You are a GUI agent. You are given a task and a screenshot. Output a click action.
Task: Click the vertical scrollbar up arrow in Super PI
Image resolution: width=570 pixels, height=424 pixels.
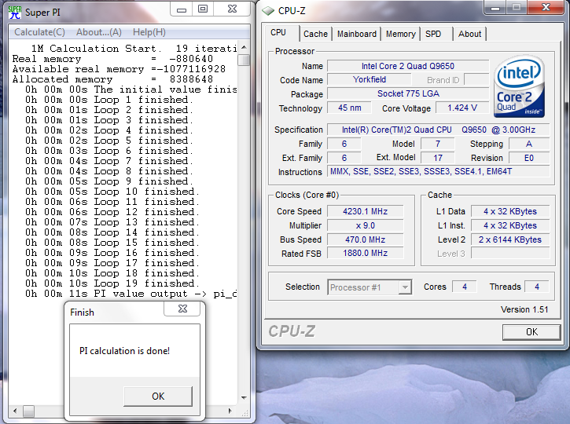click(x=244, y=48)
